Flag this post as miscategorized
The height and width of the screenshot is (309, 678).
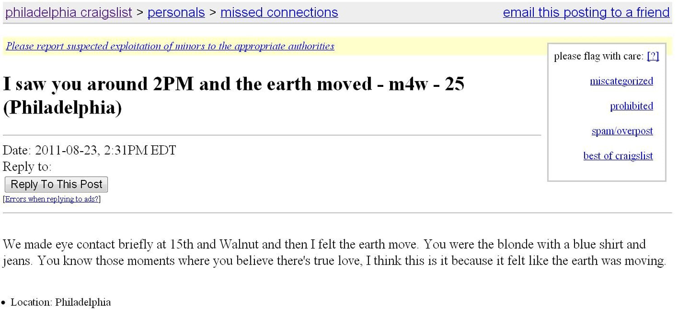621,81
